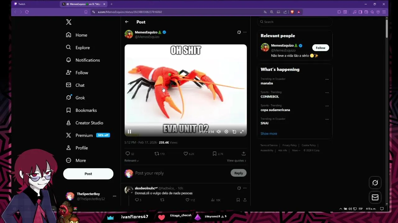Like the skodwolnuhc reply with 112 likes
Screen dimensions: 398x223
click(190, 200)
